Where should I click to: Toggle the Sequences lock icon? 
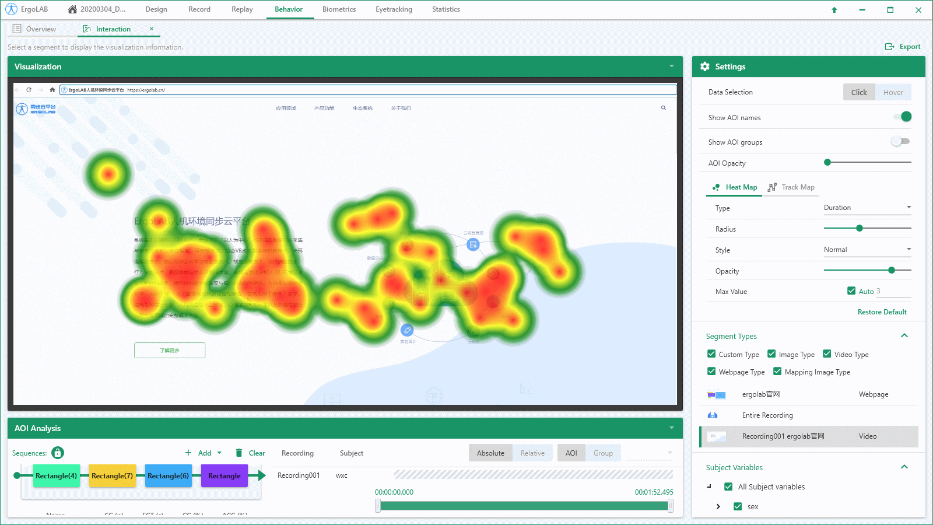pos(57,453)
